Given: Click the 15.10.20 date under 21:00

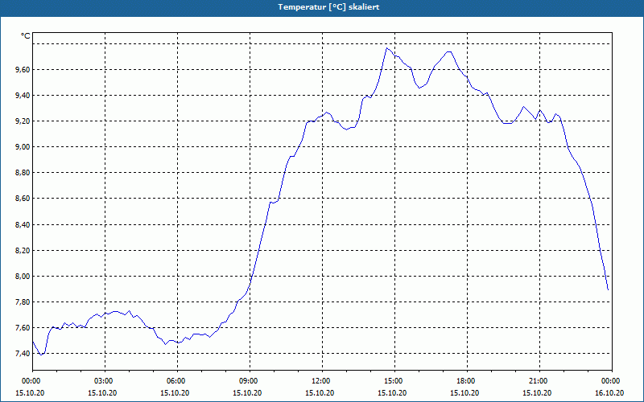Looking at the screenshot, I should pyautogui.click(x=537, y=392).
